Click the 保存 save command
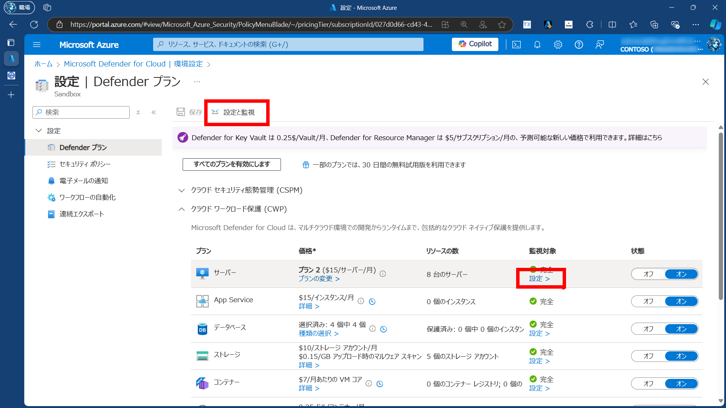 [x=189, y=112]
